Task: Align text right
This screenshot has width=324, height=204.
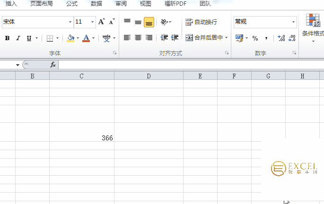Action: pyautogui.click(x=149, y=38)
